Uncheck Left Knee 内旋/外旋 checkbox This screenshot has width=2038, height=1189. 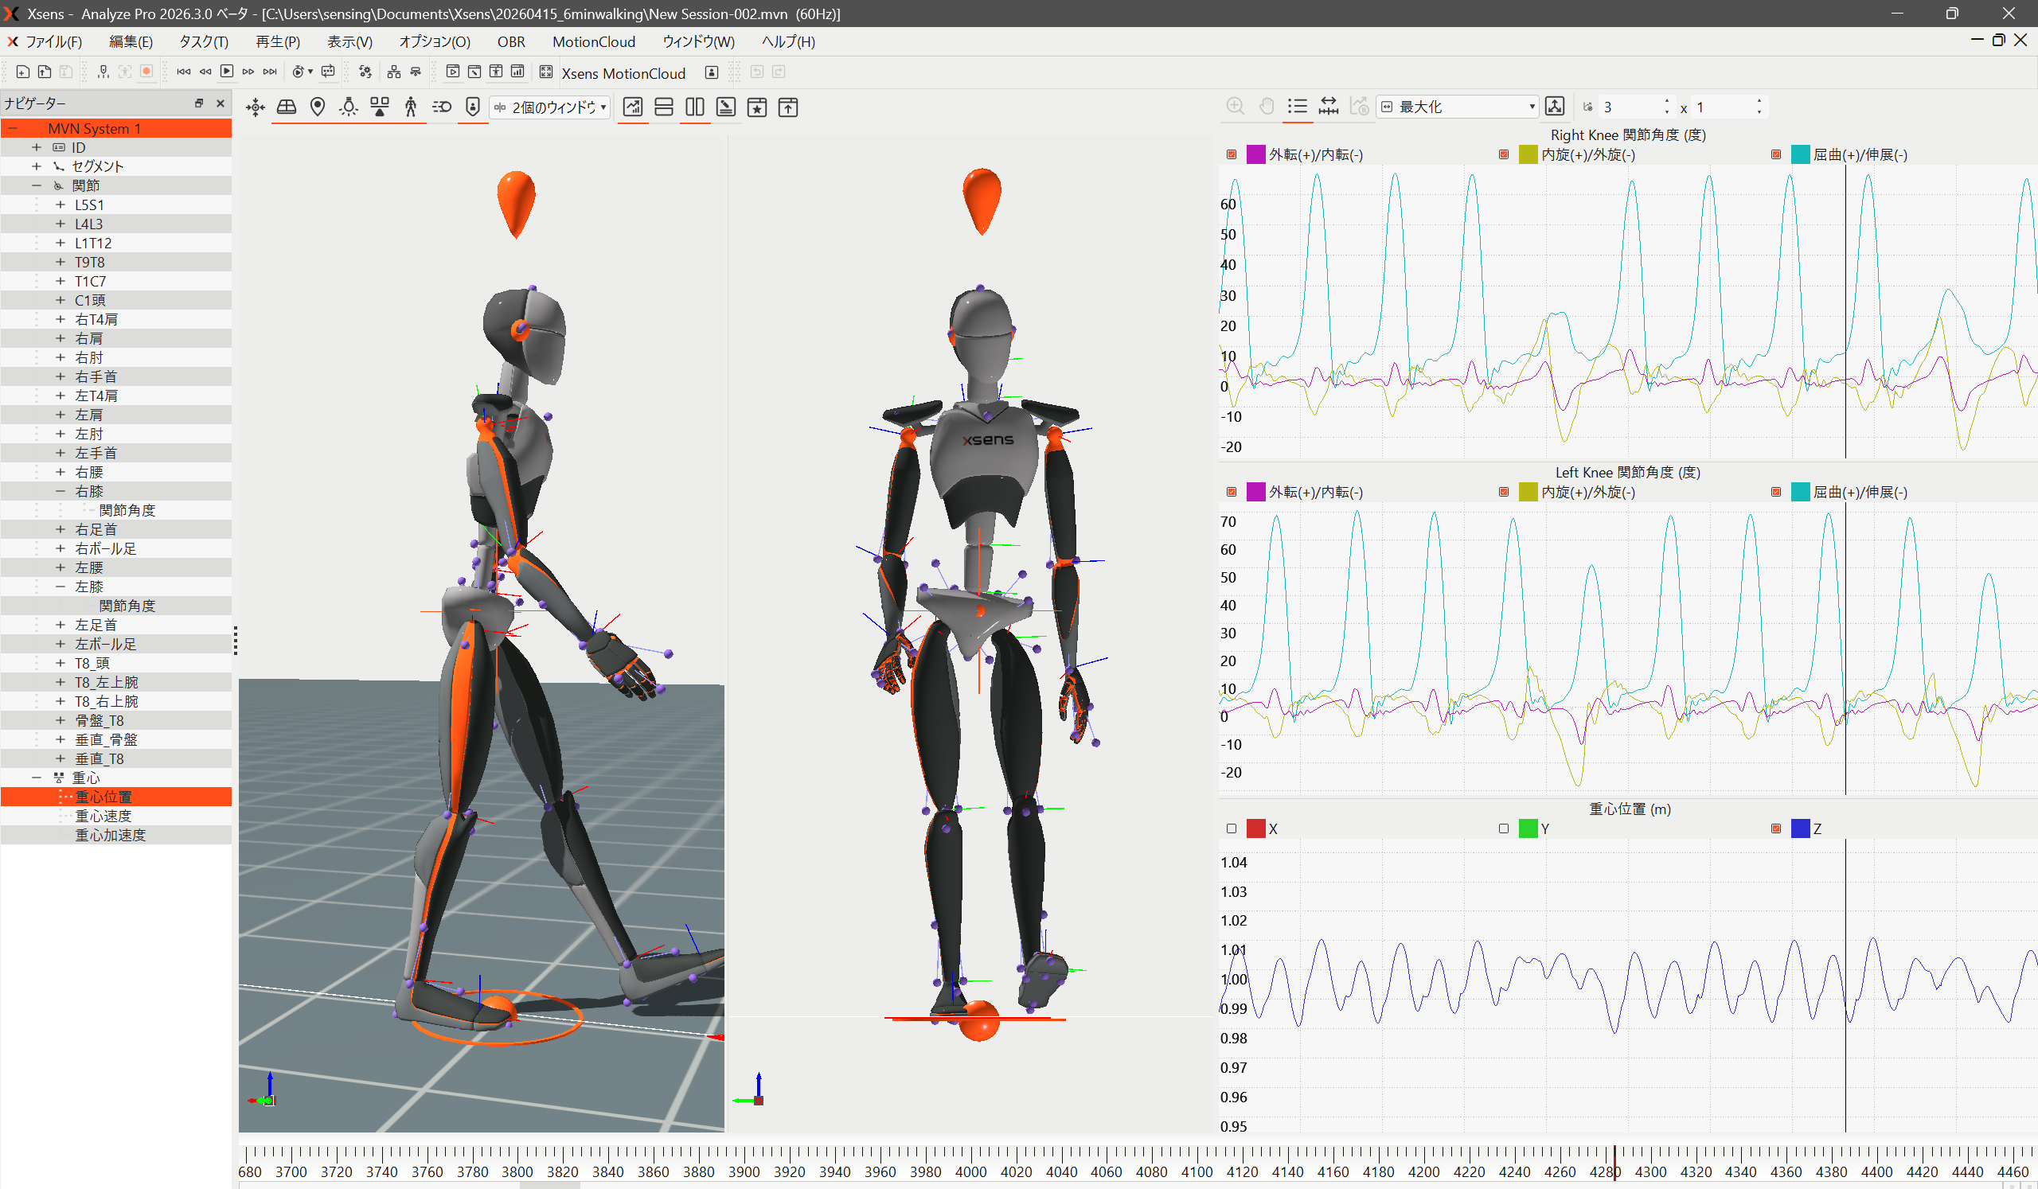[x=1504, y=492]
